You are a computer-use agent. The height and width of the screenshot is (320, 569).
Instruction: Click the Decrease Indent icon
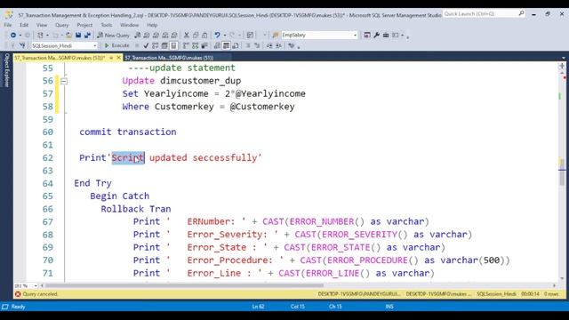pos(269,45)
